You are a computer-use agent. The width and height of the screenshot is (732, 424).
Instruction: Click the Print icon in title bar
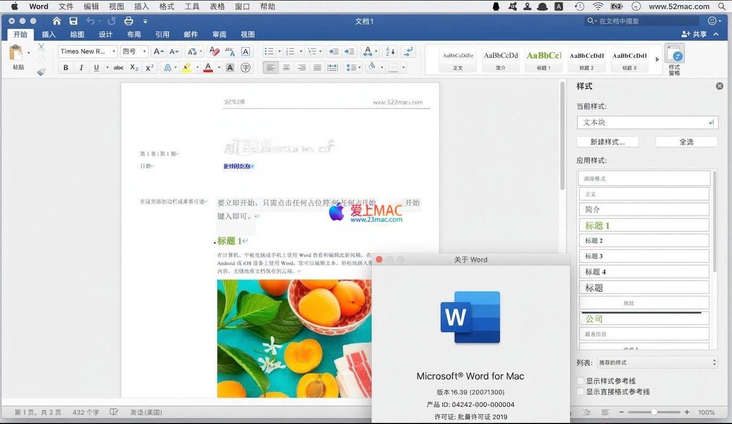[x=128, y=21]
